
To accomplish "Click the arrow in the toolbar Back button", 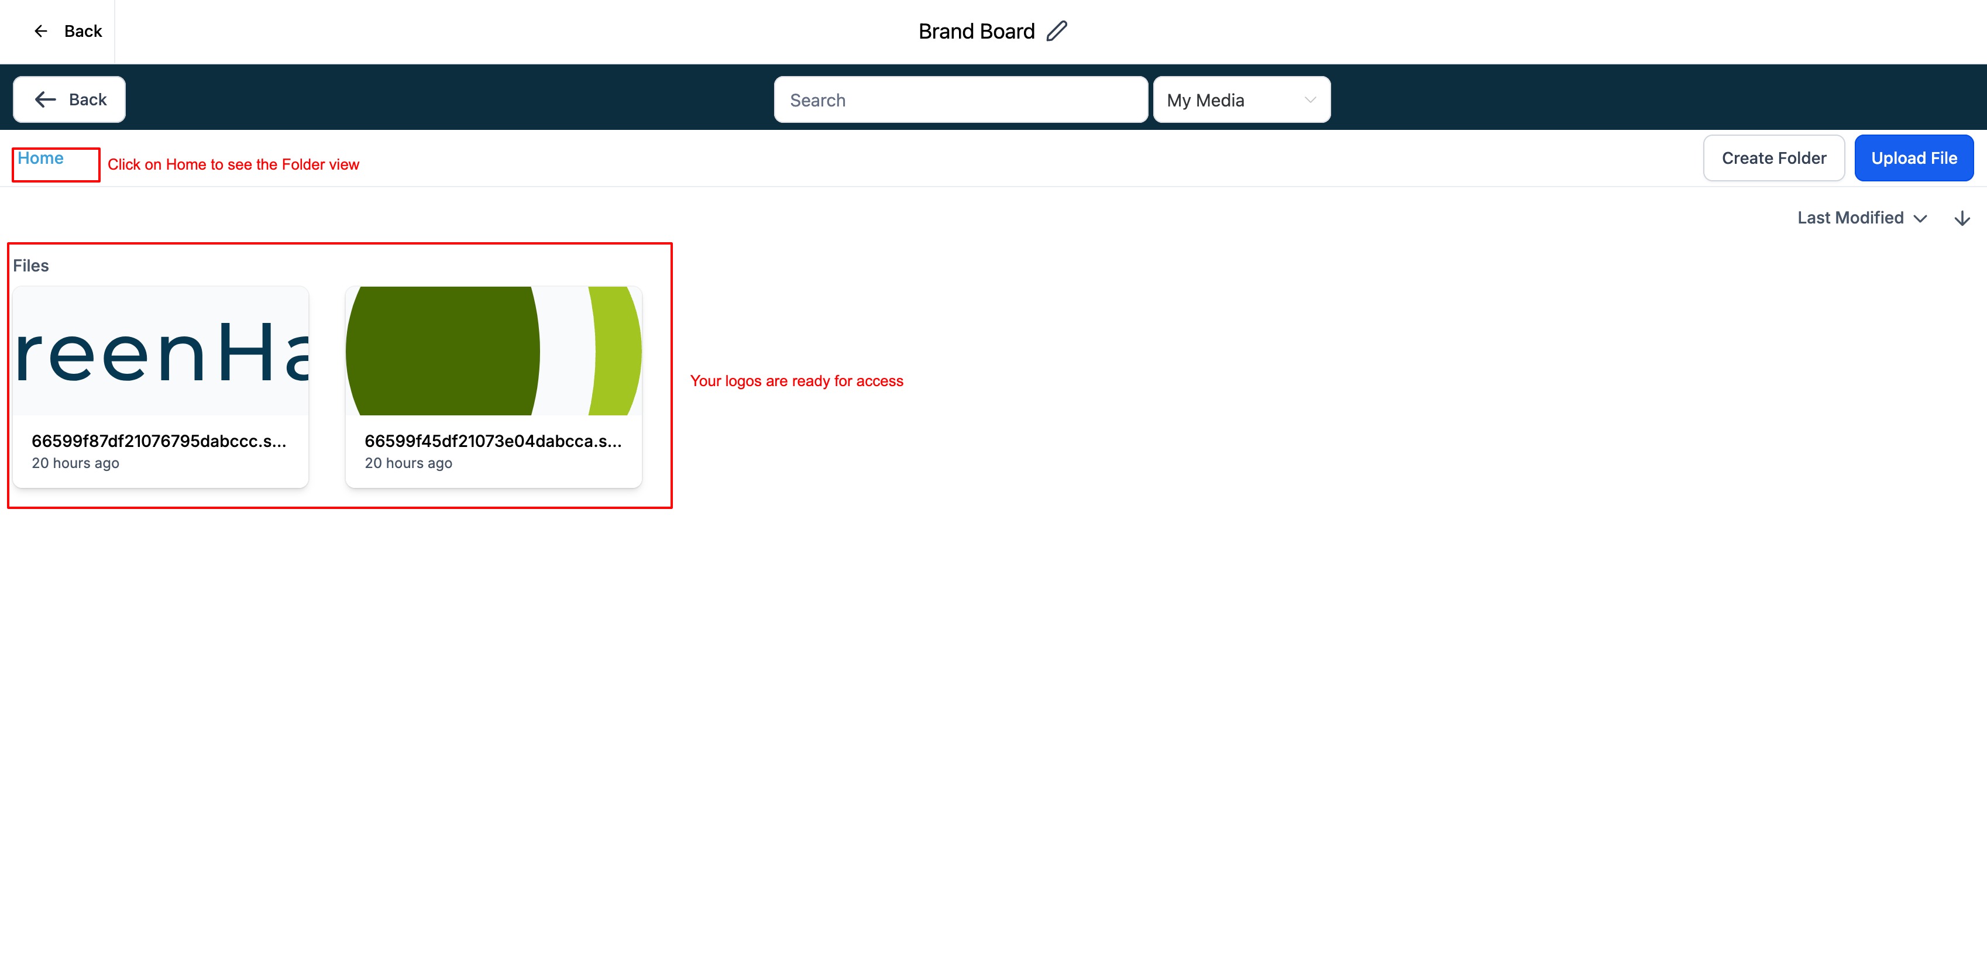I will 46,99.
